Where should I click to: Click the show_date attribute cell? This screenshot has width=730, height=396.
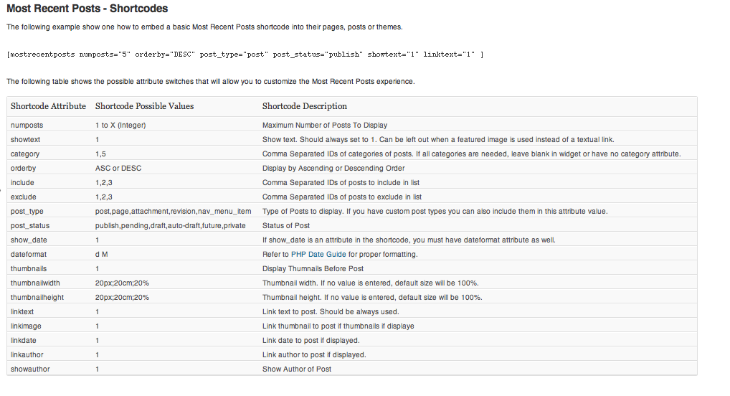point(29,240)
